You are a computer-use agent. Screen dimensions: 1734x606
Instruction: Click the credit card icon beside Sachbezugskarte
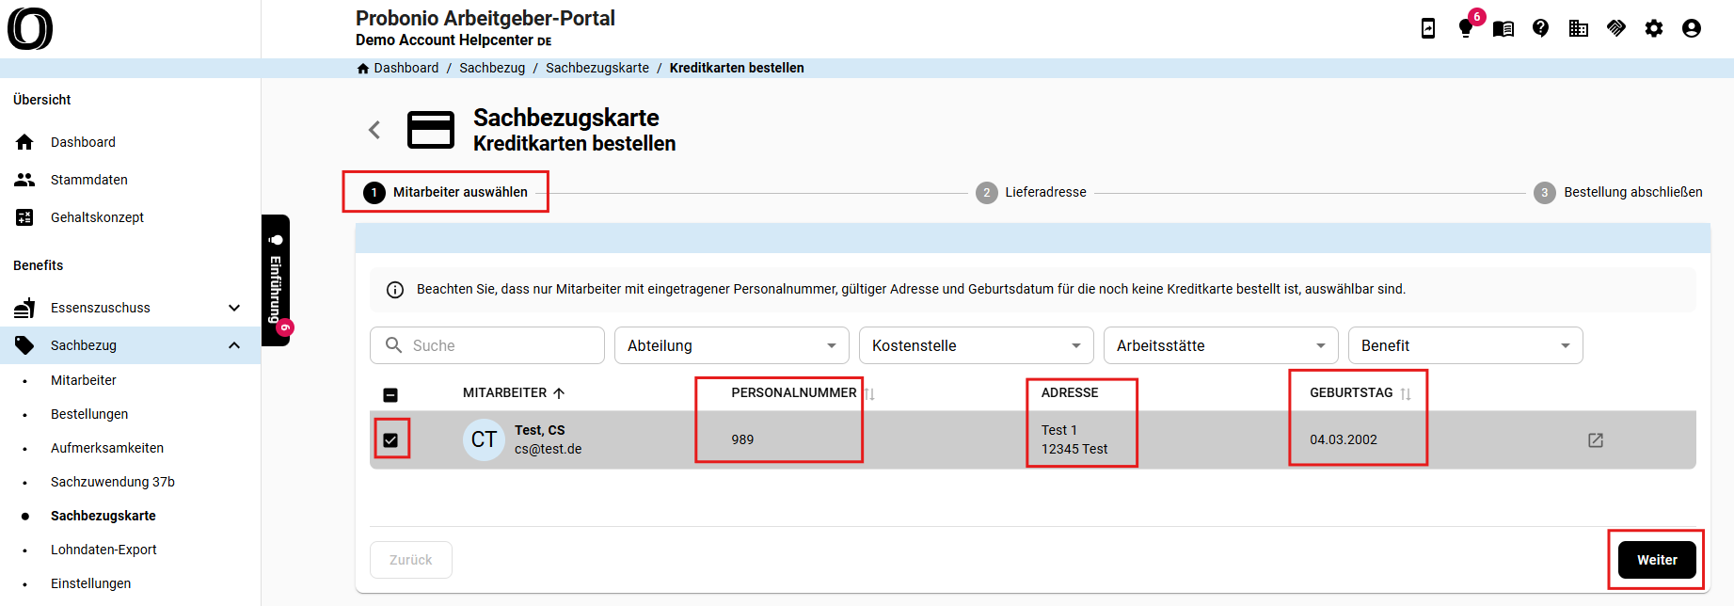click(x=431, y=130)
